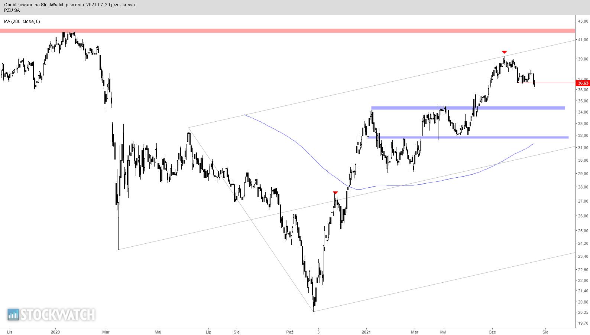Click the Lis label on the time axis

(x=9, y=332)
